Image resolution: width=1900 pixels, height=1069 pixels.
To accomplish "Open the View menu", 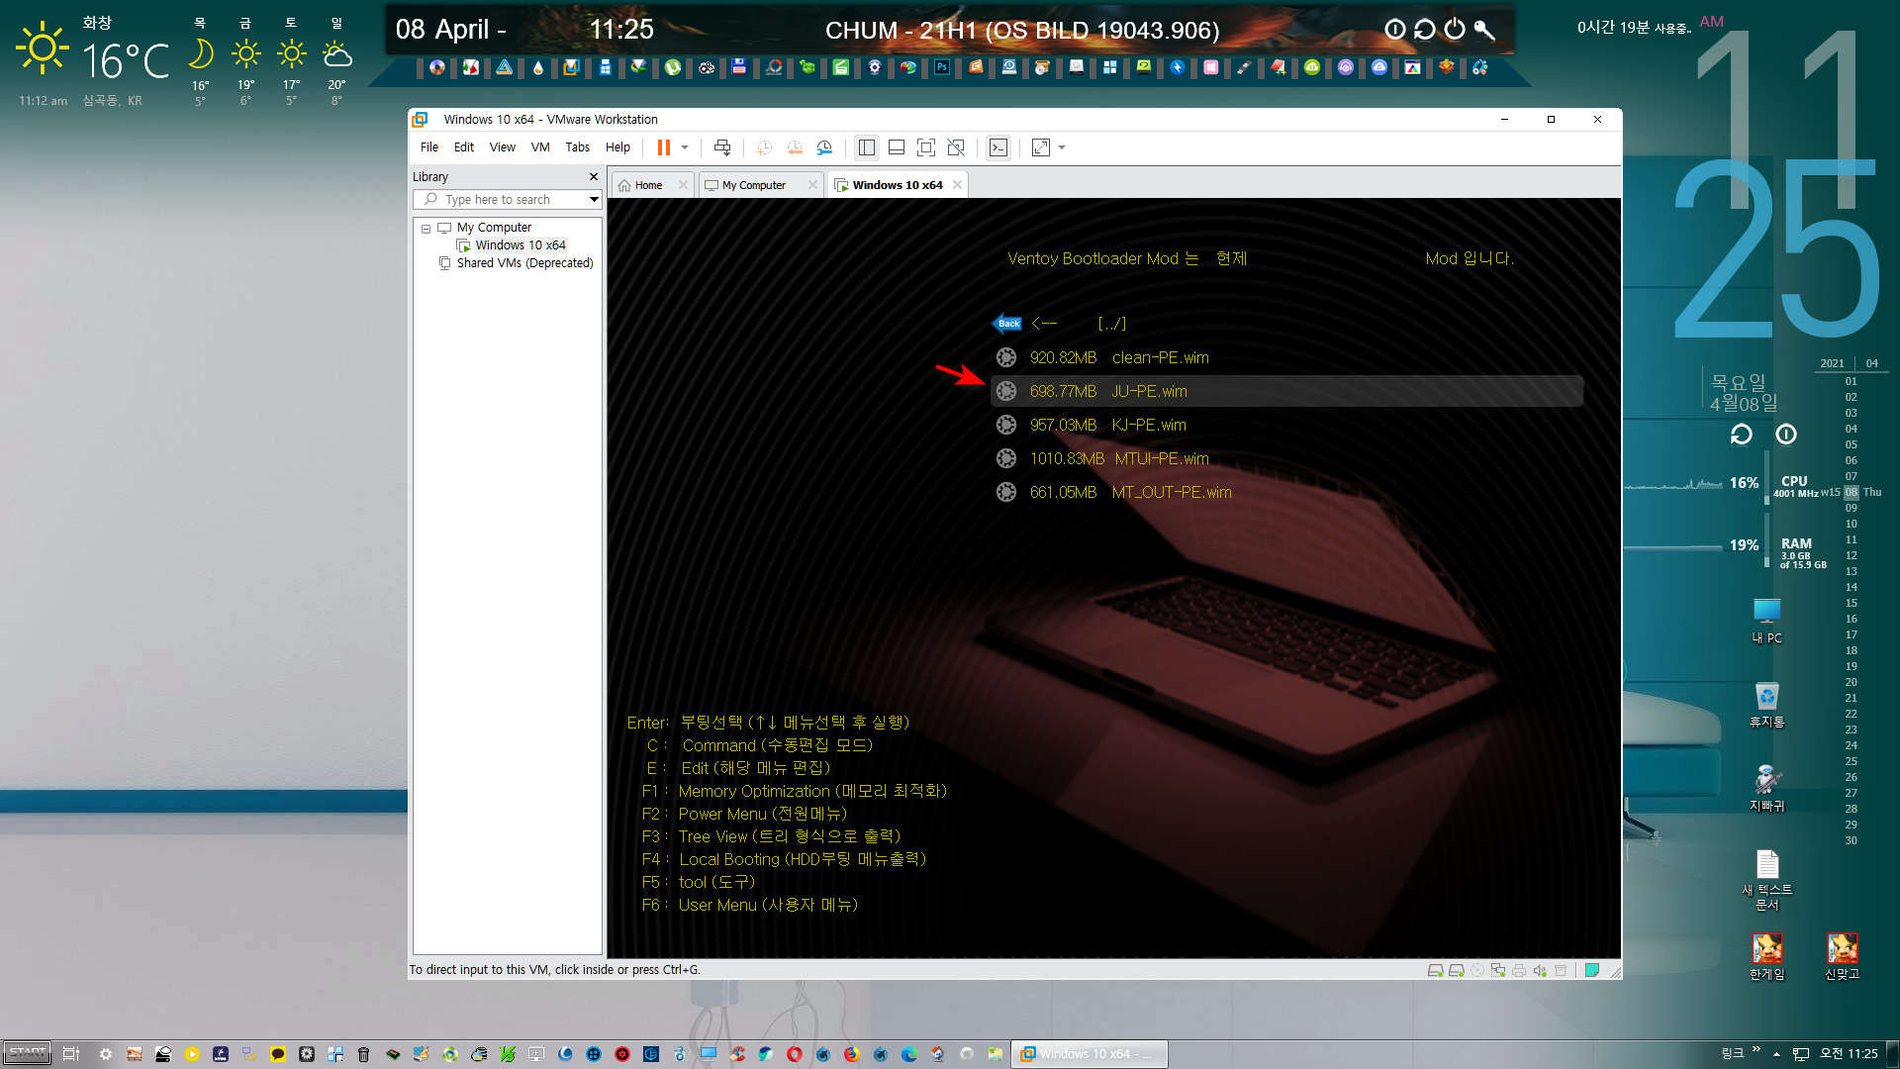I will click(503, 147).
